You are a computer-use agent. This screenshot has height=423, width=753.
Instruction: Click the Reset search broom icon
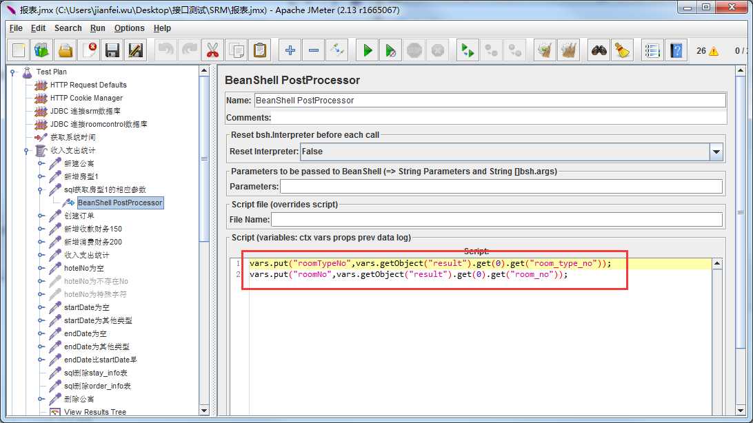point(622,50)
